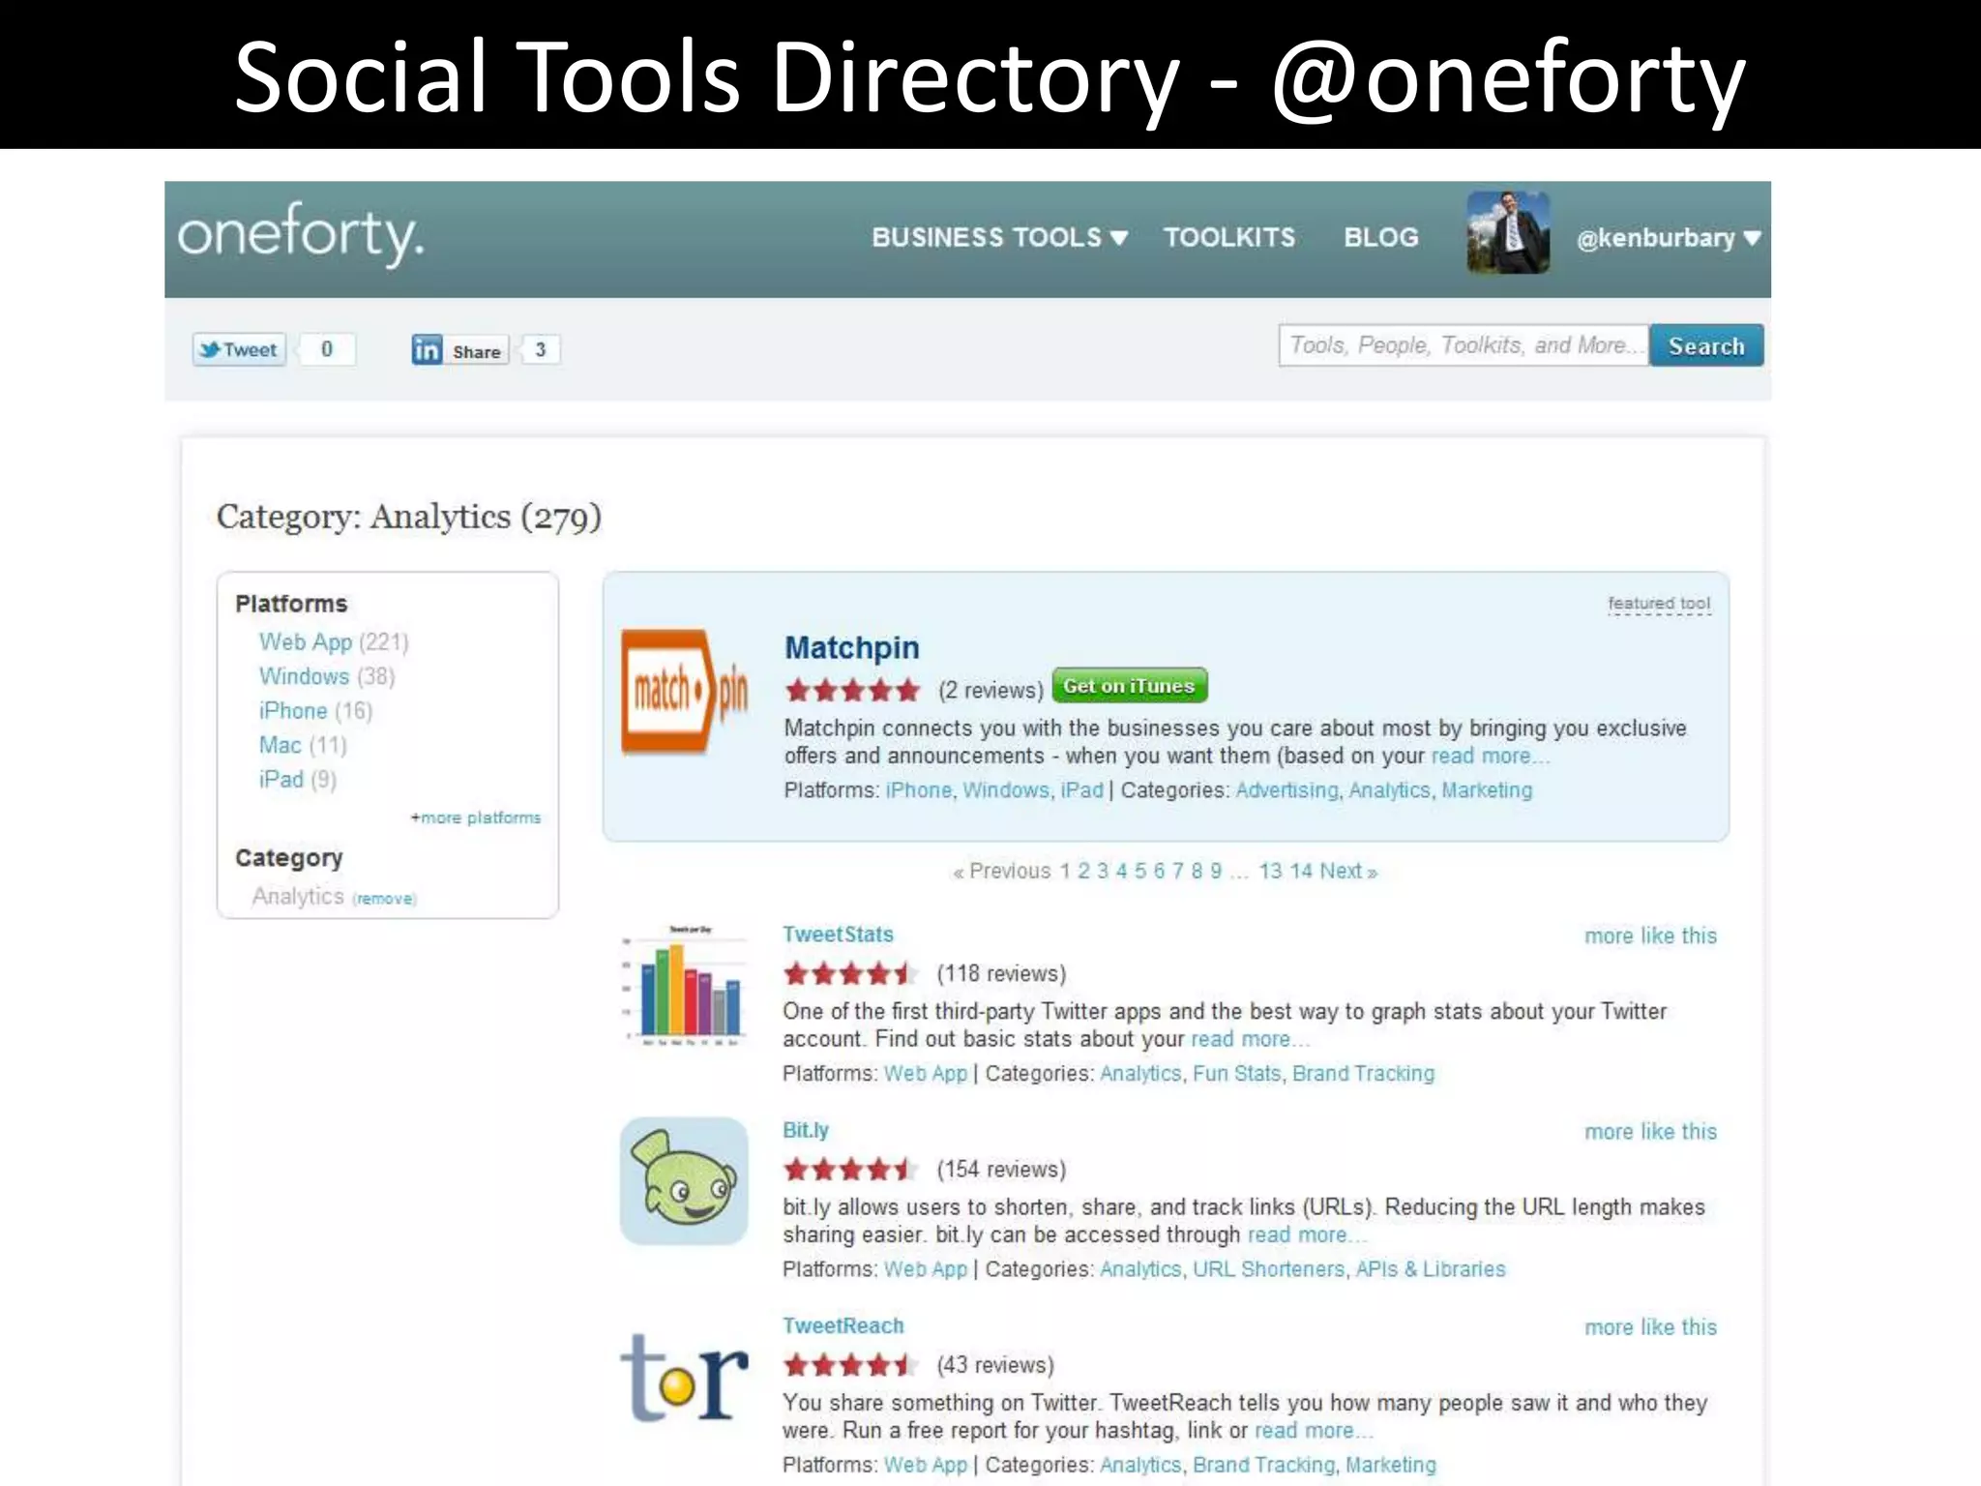Show more like this for TweetReach
This screenshot has width=1981, height=1486.
[x=1650, y=1327]
